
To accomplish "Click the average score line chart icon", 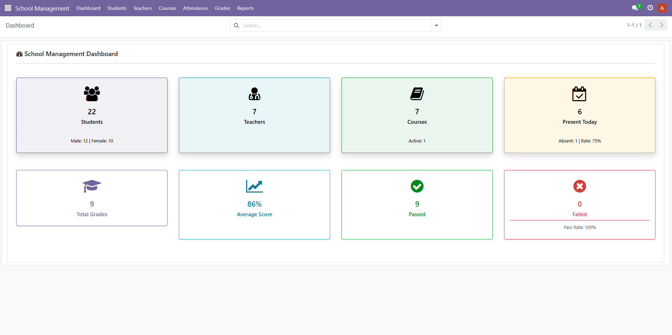I will pos(254,186).
